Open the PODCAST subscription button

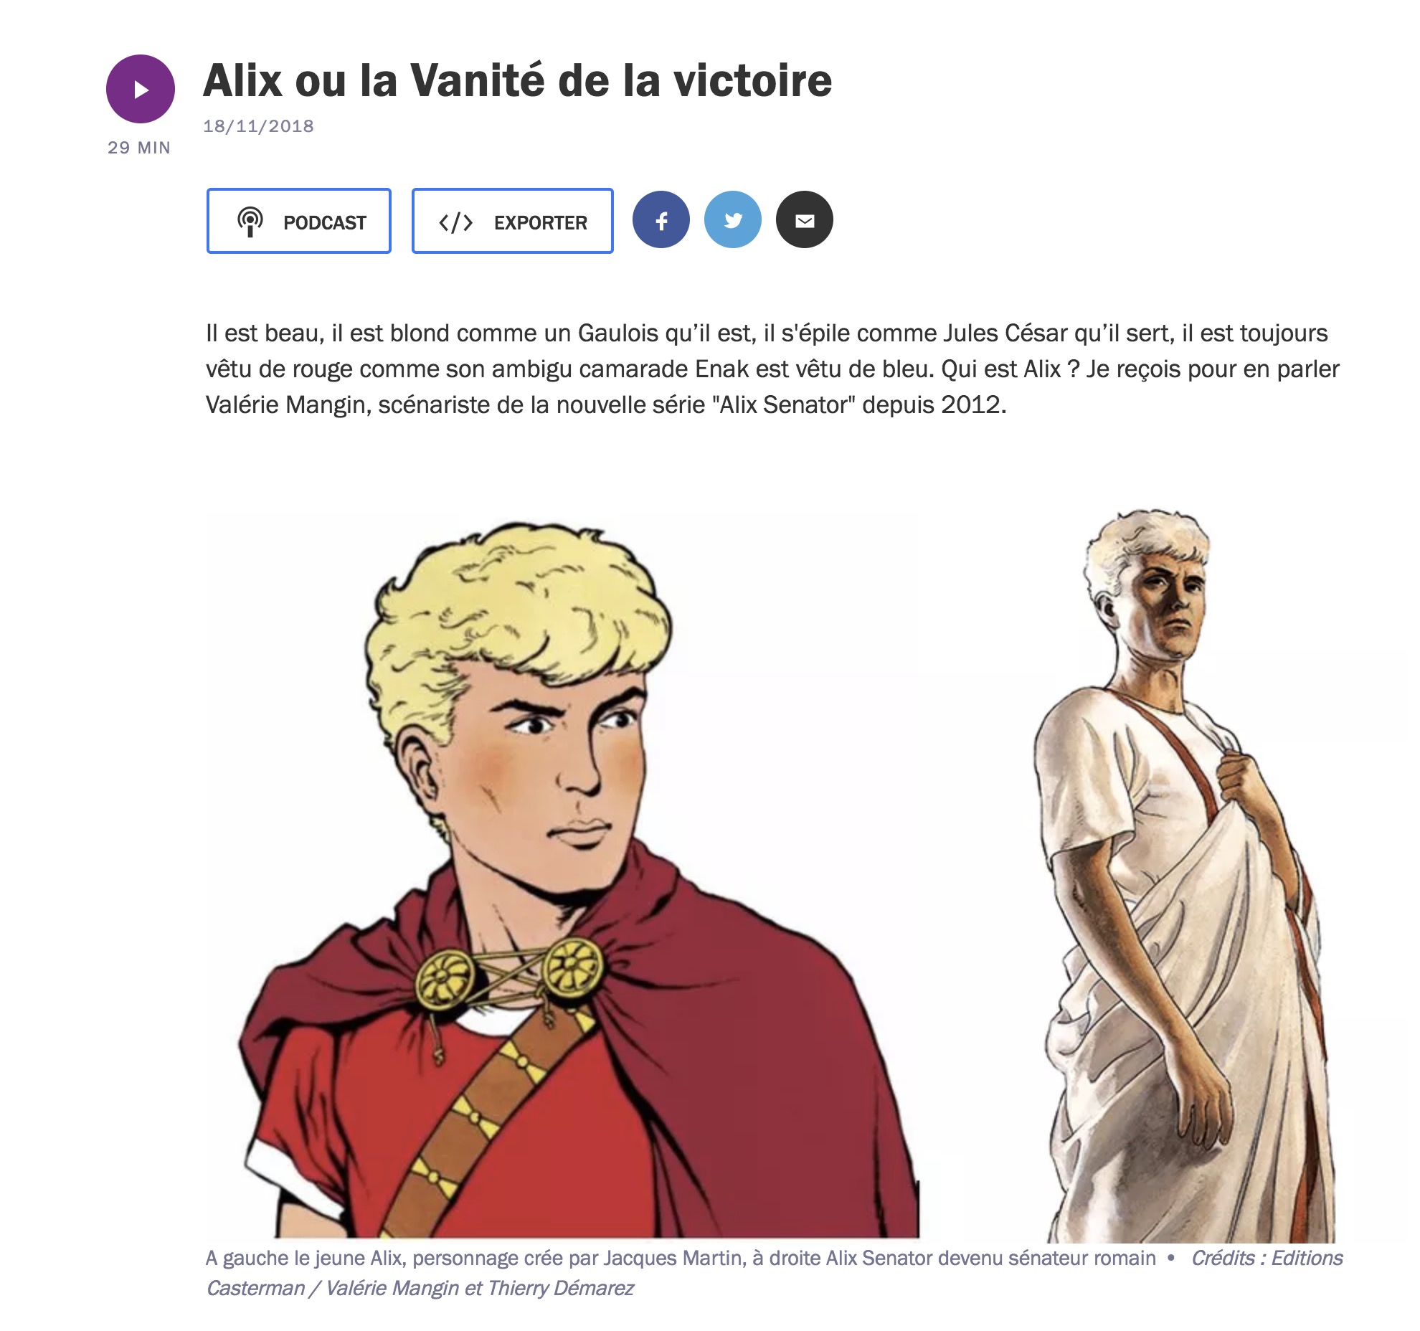[299, 221]
